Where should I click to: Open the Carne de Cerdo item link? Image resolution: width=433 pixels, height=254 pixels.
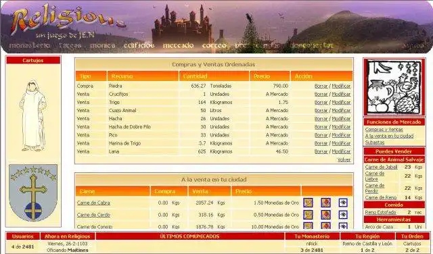(x=93, y=215)
